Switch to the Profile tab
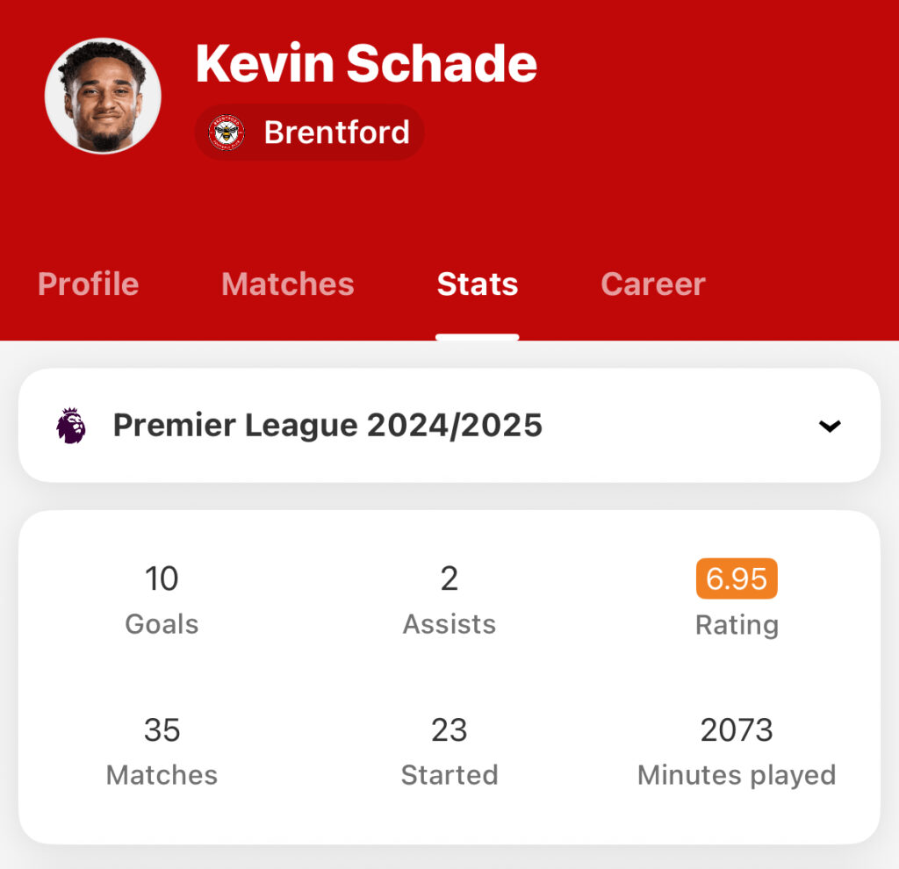 pos(89,284)
